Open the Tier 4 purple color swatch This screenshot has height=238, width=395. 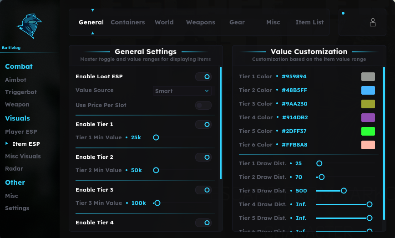[368, 117]
